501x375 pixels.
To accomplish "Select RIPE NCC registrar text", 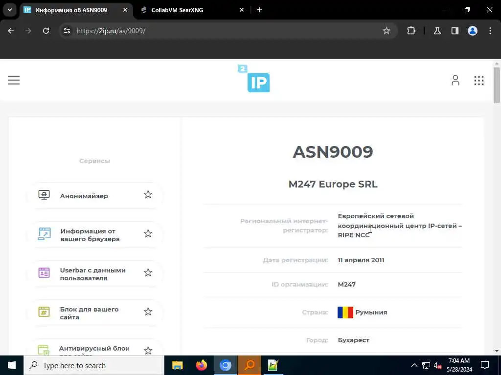I will (x=353, y=235).
